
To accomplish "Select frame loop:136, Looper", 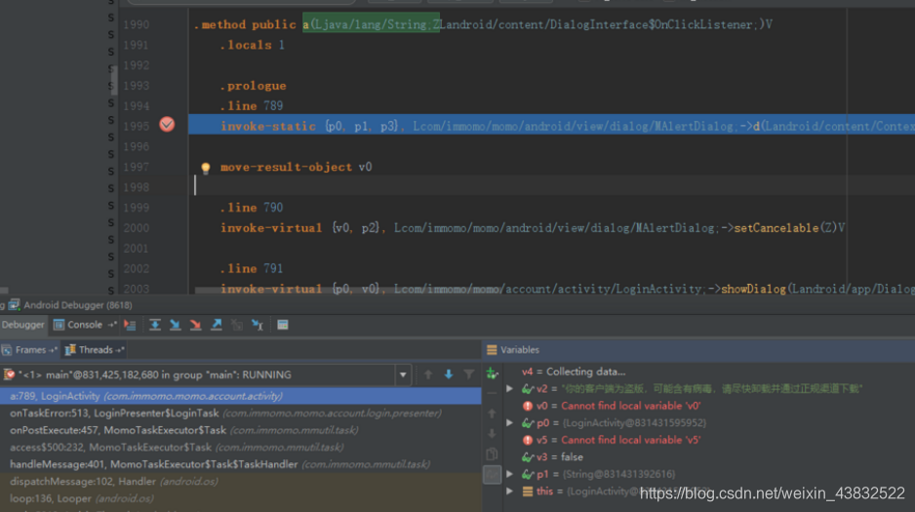I will (240, 498).
